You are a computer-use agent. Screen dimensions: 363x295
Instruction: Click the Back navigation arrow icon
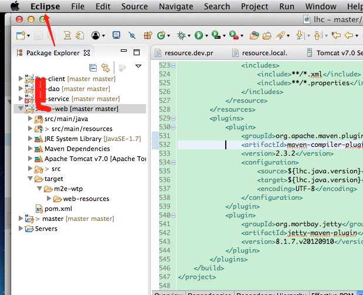[x=349, y=35]
